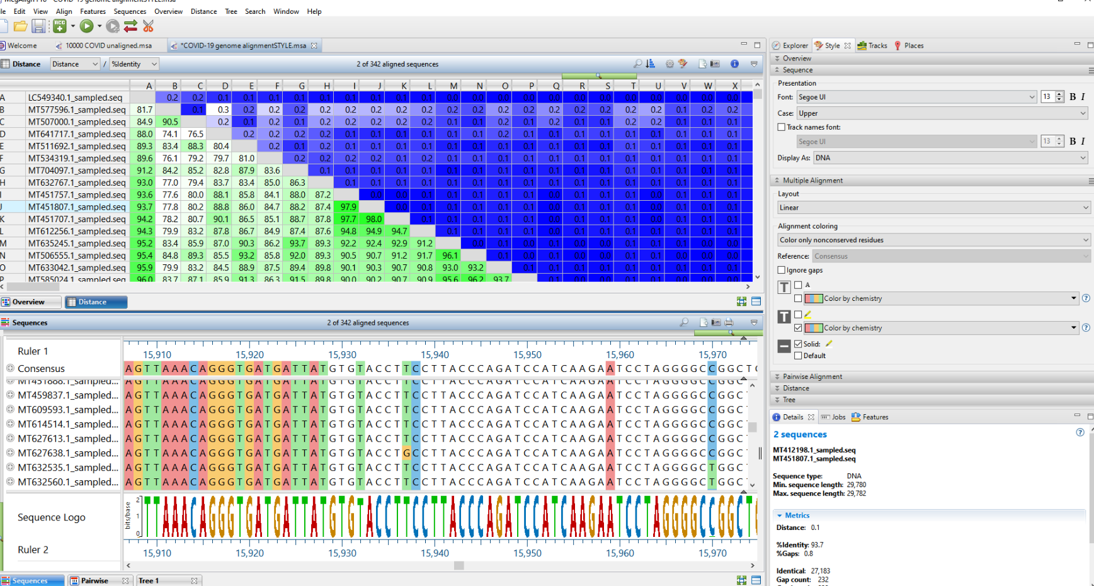Click Explorer tab in right panel
Viewport: 1094px width, 586px height.
(x=790, y=45)
